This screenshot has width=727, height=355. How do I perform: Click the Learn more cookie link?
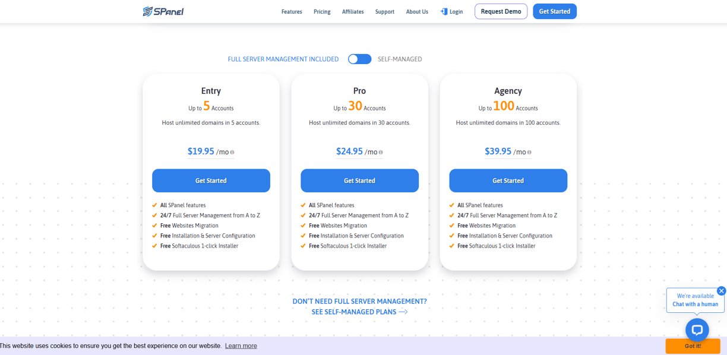[x=241, y=346]
